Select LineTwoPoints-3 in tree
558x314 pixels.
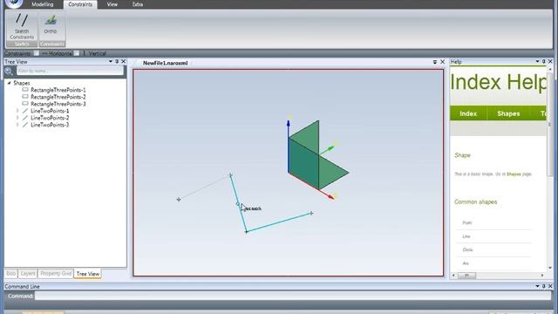[50, 125]
